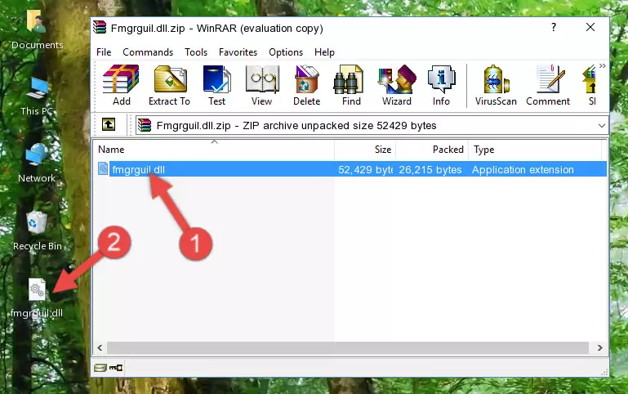
Task: Open the Comment tool
Action: coord(548,85)
